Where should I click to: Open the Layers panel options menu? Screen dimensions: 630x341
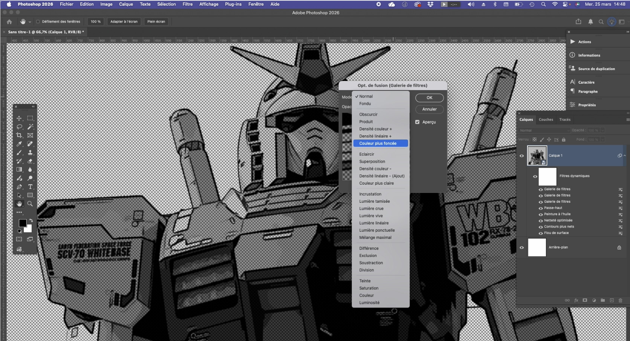point(627,120)
